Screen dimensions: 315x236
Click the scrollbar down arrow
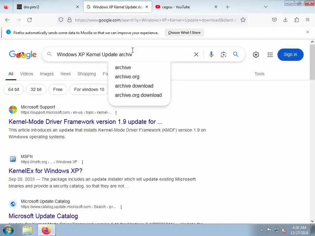tap(312, 221)
